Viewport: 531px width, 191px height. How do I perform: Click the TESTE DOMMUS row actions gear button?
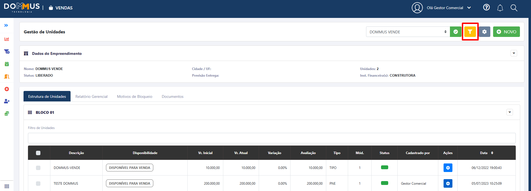pyautogui.click(x=448, y=183)
